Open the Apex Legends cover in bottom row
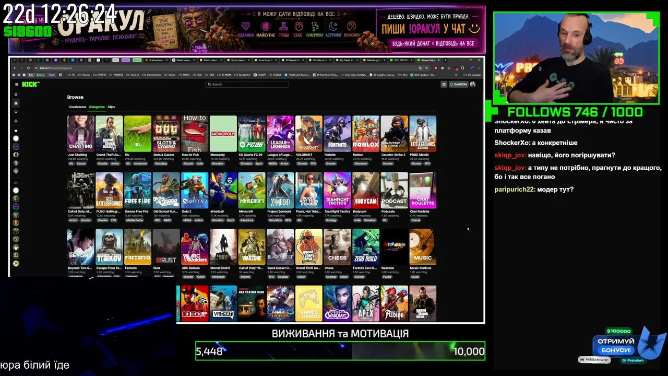668x376 pixels. coord(366,303)
